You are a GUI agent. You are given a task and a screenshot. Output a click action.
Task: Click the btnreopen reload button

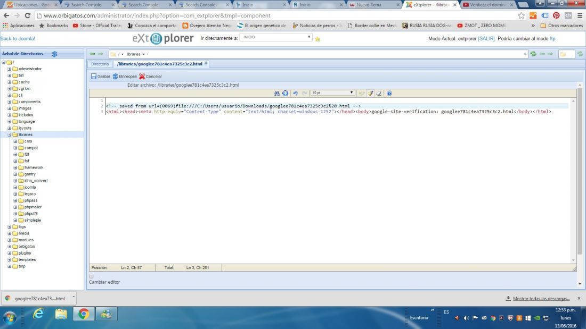click(x=125, y=77)
